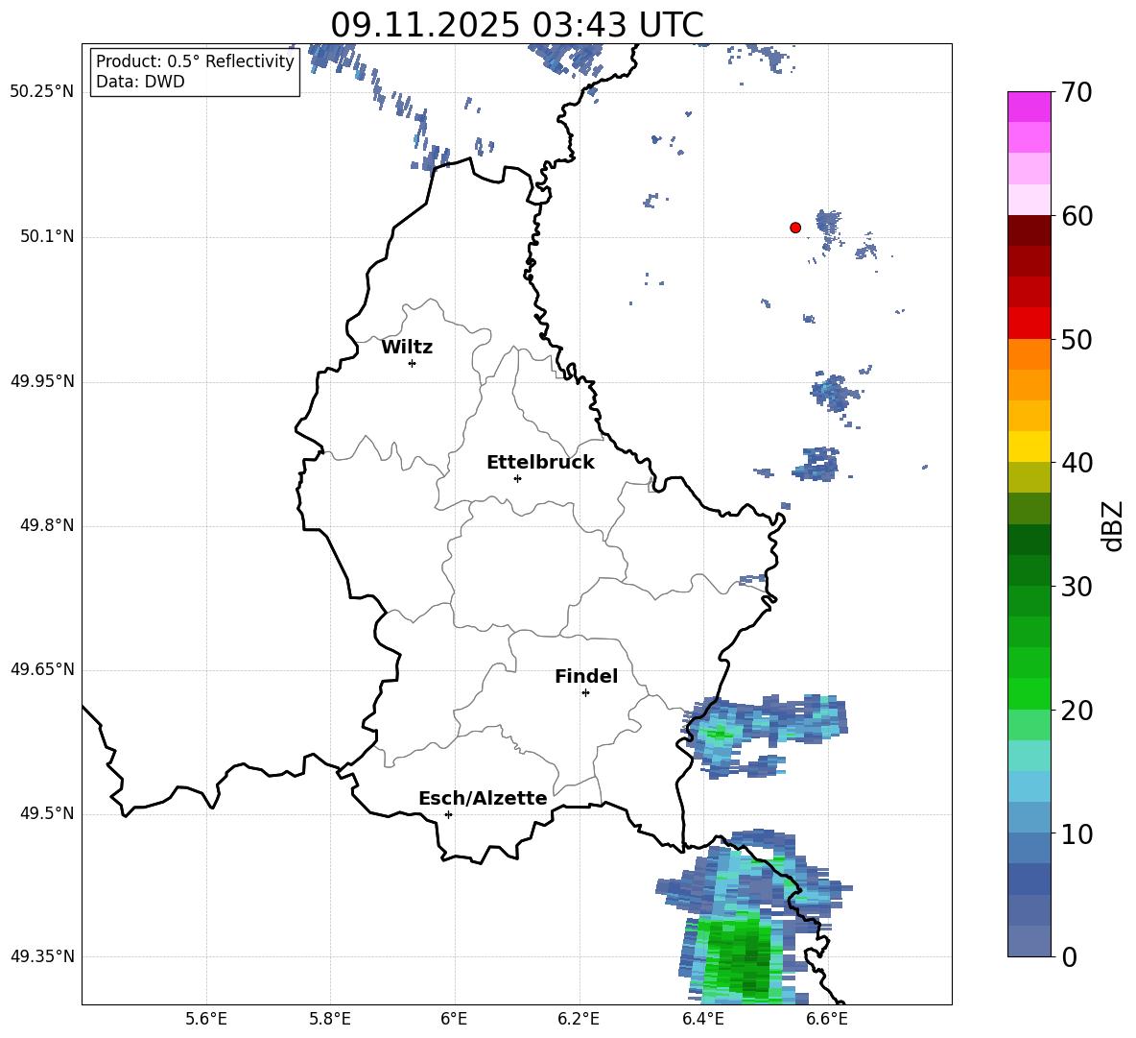
Task: Click the 50.1°N latitude label
Action: [48, 237]
